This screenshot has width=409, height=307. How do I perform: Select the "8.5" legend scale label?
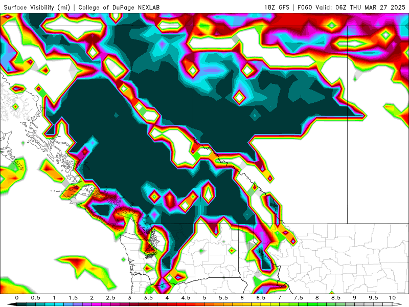click(x=336, y=298)
